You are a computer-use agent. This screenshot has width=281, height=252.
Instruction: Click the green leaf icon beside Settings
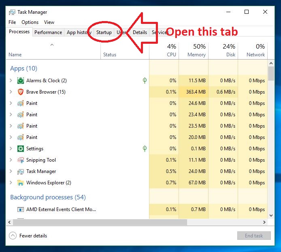(145, 149)
